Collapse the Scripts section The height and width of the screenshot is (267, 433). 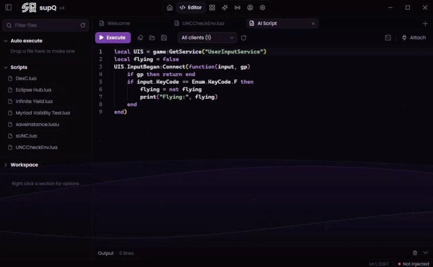pyautogui.click(x=5, y=67)
